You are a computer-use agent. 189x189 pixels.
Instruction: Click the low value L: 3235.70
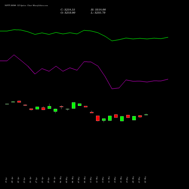(98, 13)
